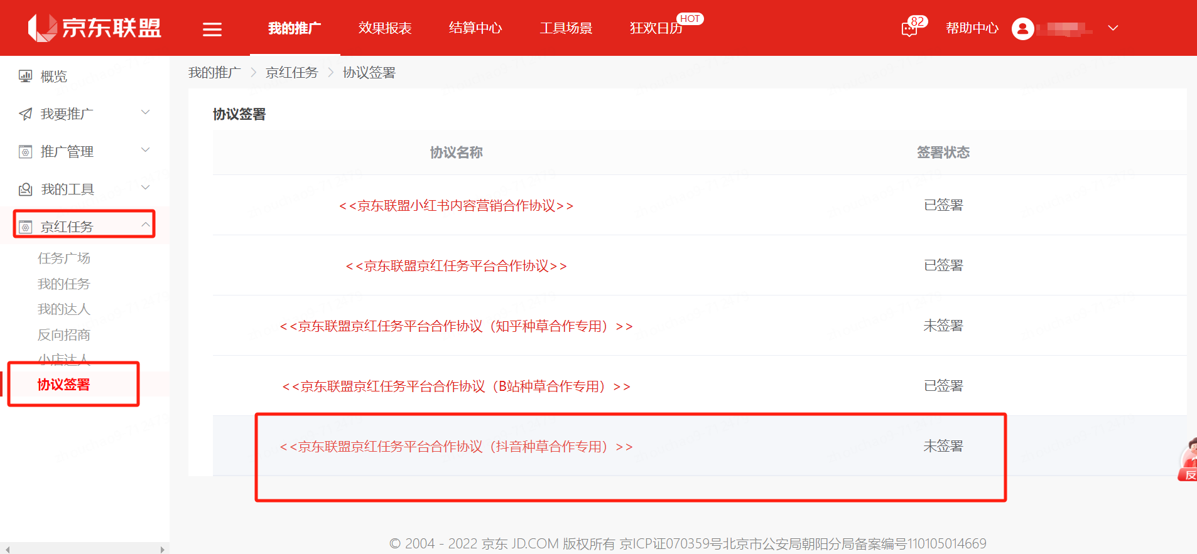Toggle the hamburger menu icon

coord(212,29)
